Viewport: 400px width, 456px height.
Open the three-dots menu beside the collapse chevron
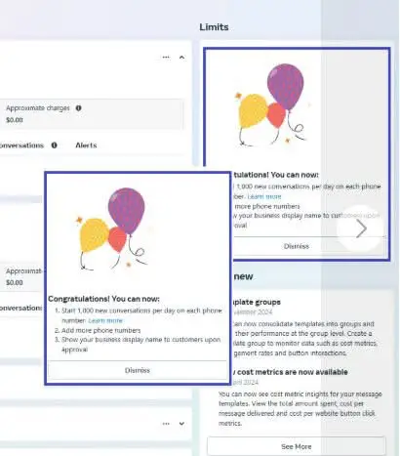pyautogui.click(x=166, y=58)
